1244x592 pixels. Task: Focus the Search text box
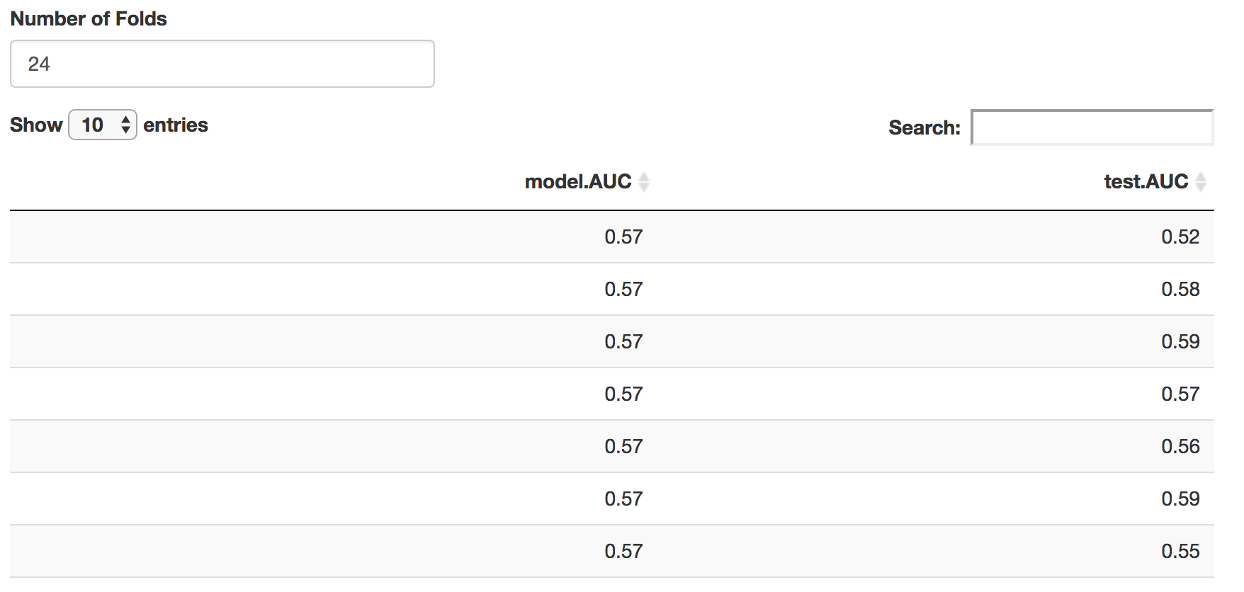click(1092, 127)
